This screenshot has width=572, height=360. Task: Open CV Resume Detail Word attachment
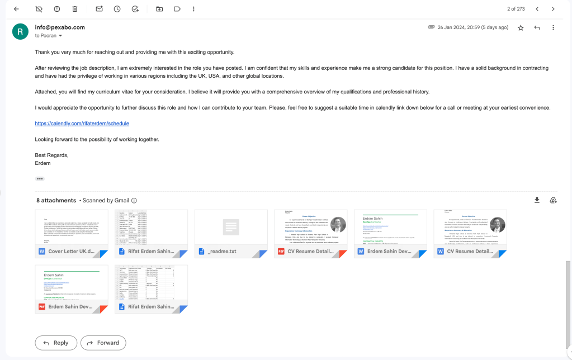coord(470,234)
